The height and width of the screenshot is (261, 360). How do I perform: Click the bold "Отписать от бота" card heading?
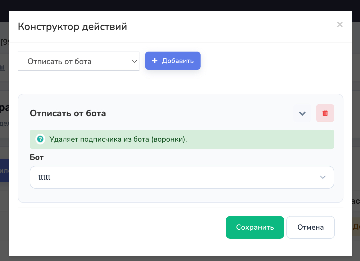click(x=68, y=113)
